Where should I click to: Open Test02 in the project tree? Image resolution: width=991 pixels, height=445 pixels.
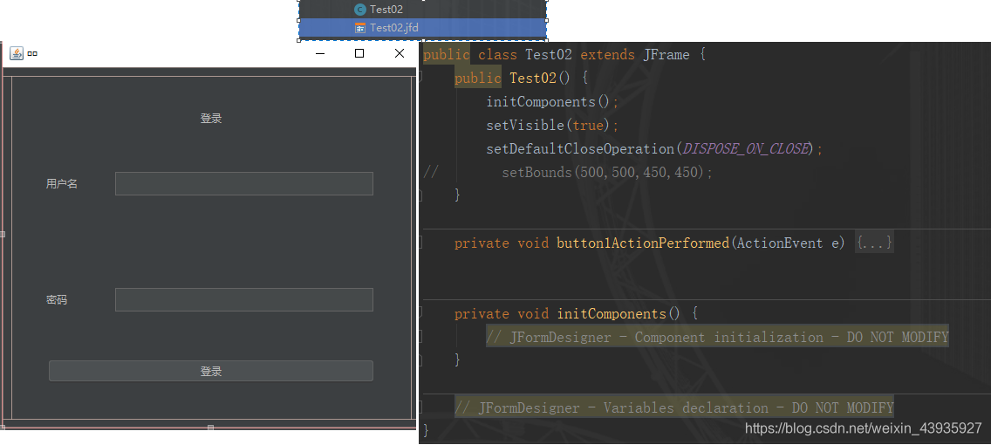coord(386,9)
